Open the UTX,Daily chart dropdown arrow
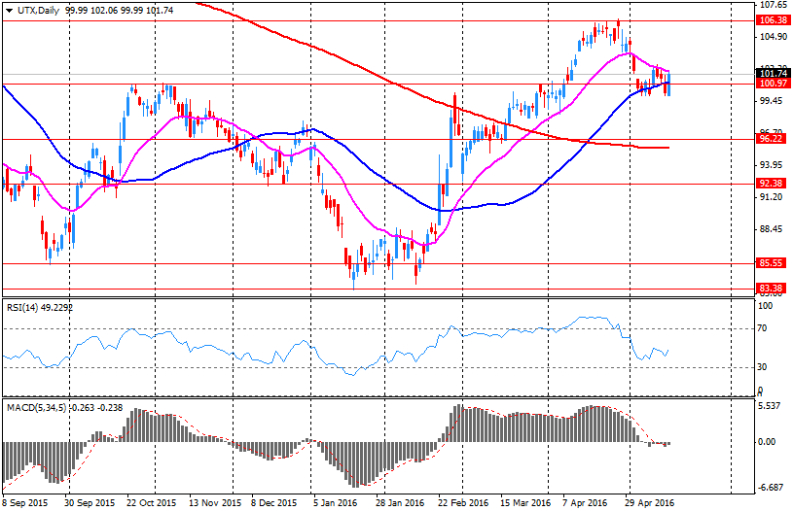The image size is (793, 511). tap(9, 11)
